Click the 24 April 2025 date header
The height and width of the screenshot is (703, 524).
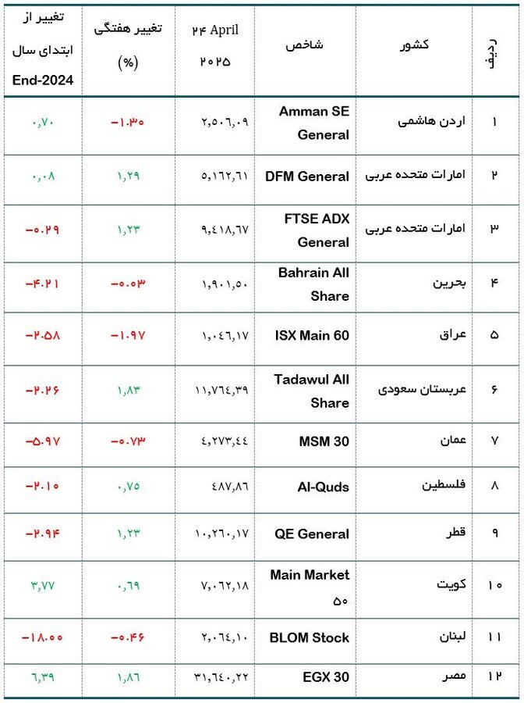tap(214, 45)
